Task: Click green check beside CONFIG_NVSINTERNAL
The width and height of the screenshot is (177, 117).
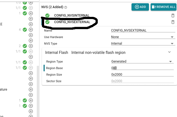Action: click(x=48, y=16)
